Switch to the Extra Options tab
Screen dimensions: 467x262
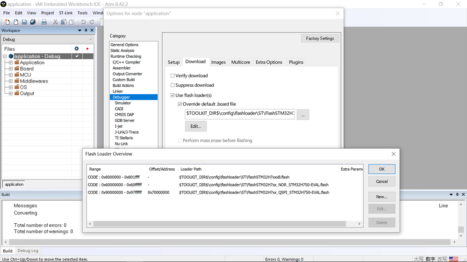point(269,62)
